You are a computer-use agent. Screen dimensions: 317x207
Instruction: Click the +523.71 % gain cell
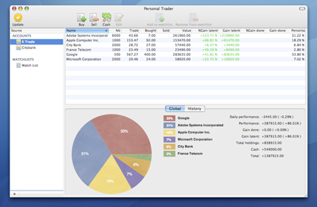point(209,36)
